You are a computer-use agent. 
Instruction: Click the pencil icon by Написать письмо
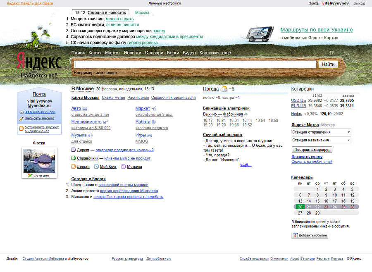pyautogui.click(x=21, y=118)
